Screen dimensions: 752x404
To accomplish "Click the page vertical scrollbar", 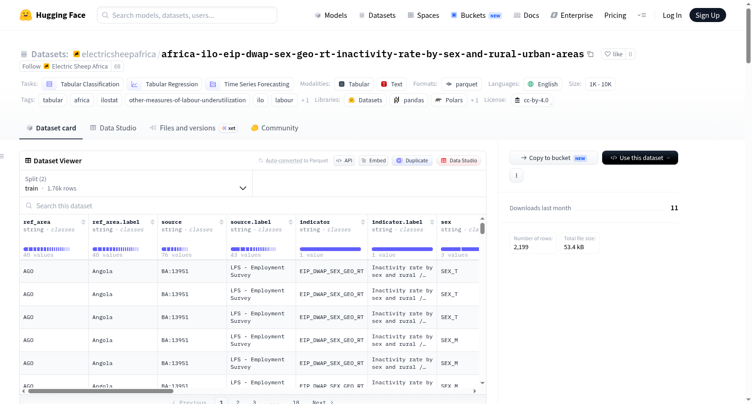I will (748, 36).
